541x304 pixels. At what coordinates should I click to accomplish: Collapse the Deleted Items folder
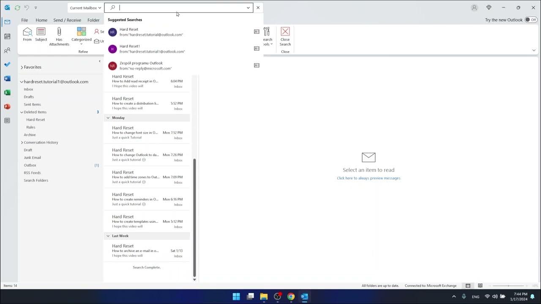point(21,112)
